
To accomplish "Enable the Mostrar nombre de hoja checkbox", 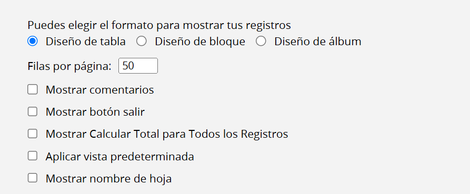I will click(x=33, y=178).
